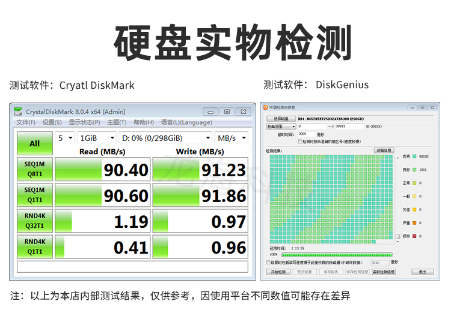
Task: Click the 欠佳 yellow color swatch
Action: (x=414, y=209)
